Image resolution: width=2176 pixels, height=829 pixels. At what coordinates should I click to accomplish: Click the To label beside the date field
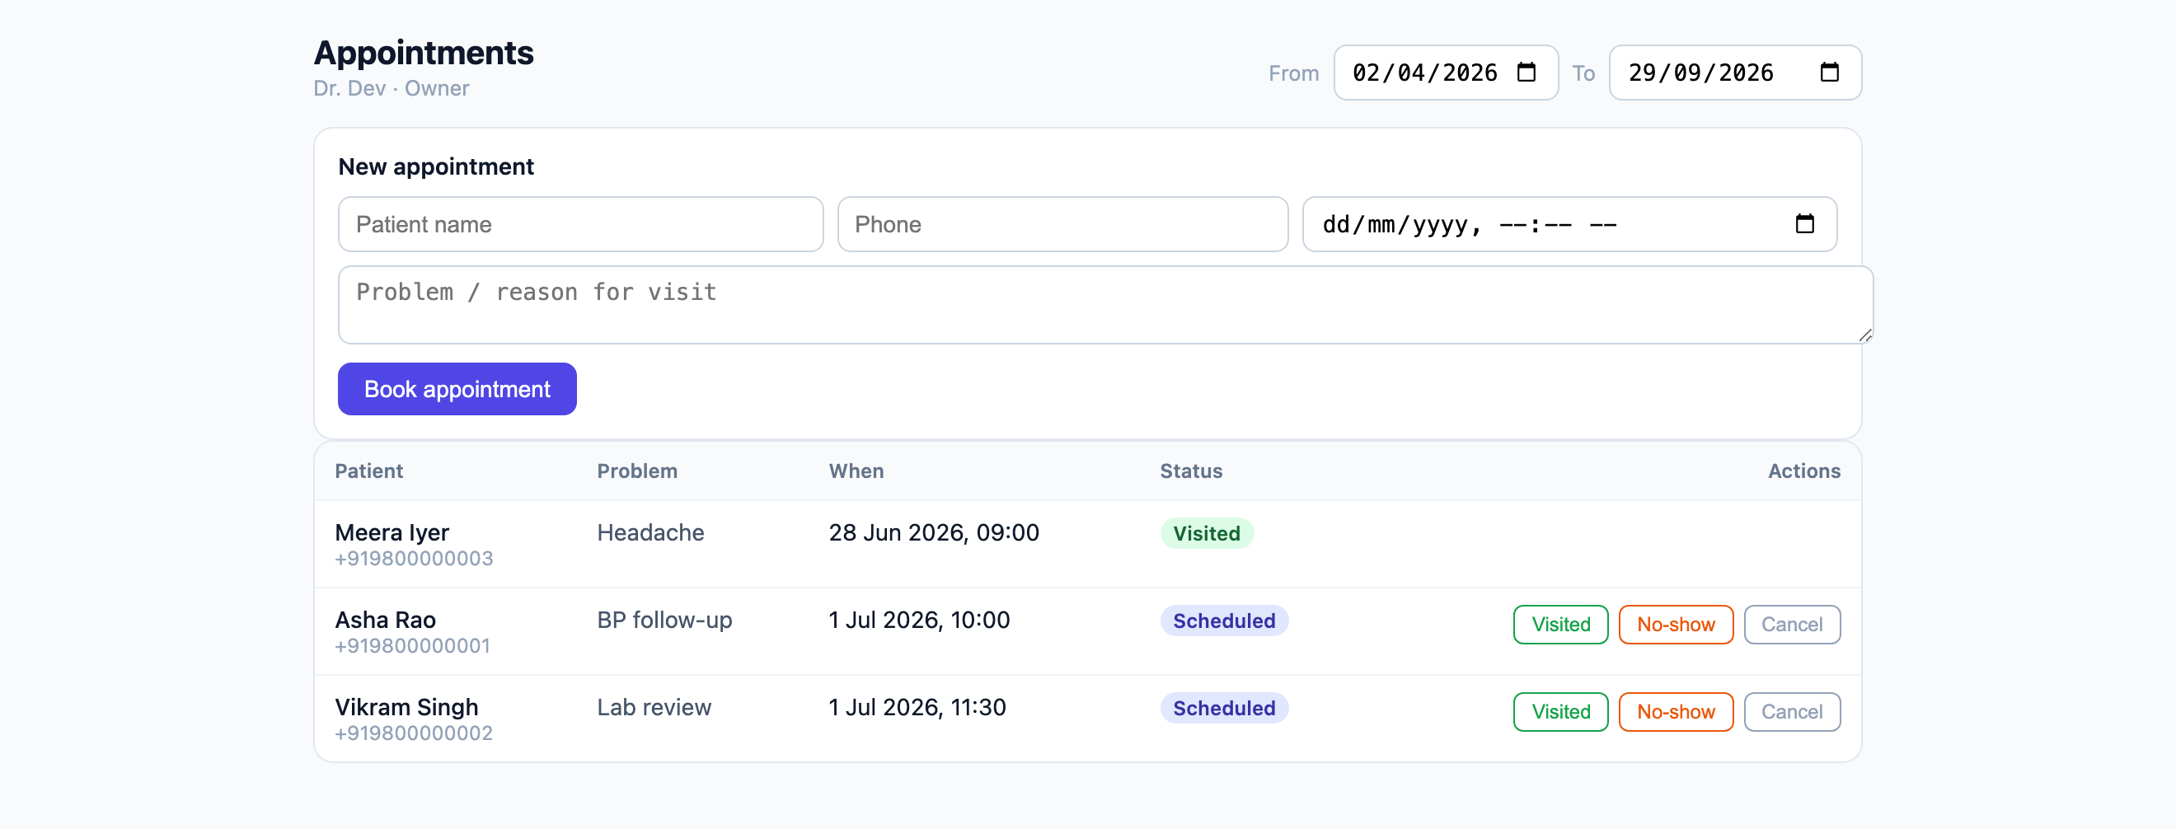(1583, 73)
